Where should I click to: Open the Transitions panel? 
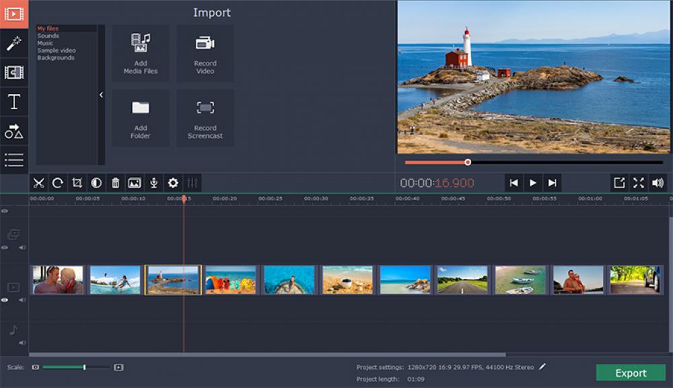point(14,73)
